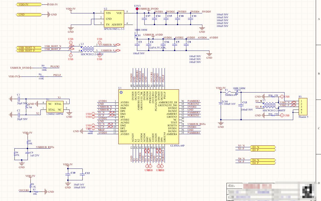Click the blue pin-1 marker circle on U1
Image resolution: width=321 pixels, height=201 pixels.
point(121,92)
